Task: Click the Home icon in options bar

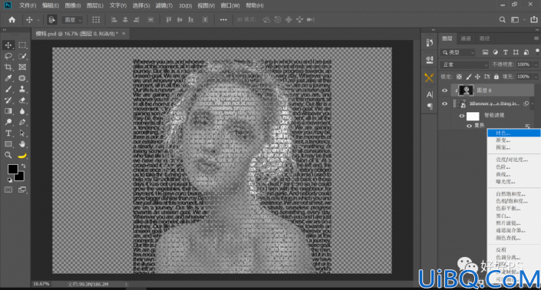Action: [x=12, y=20]
